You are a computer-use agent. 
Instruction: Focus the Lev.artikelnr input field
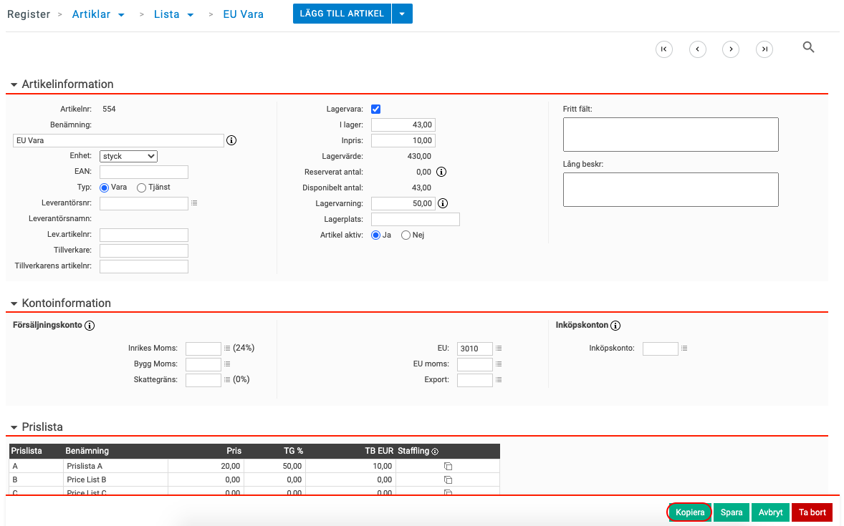[x=144, y=235]
